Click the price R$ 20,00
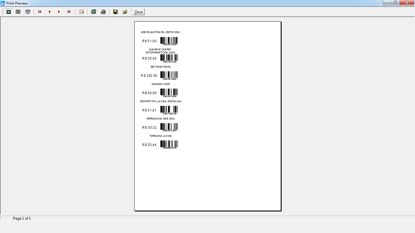 click(x=149, y=58)
